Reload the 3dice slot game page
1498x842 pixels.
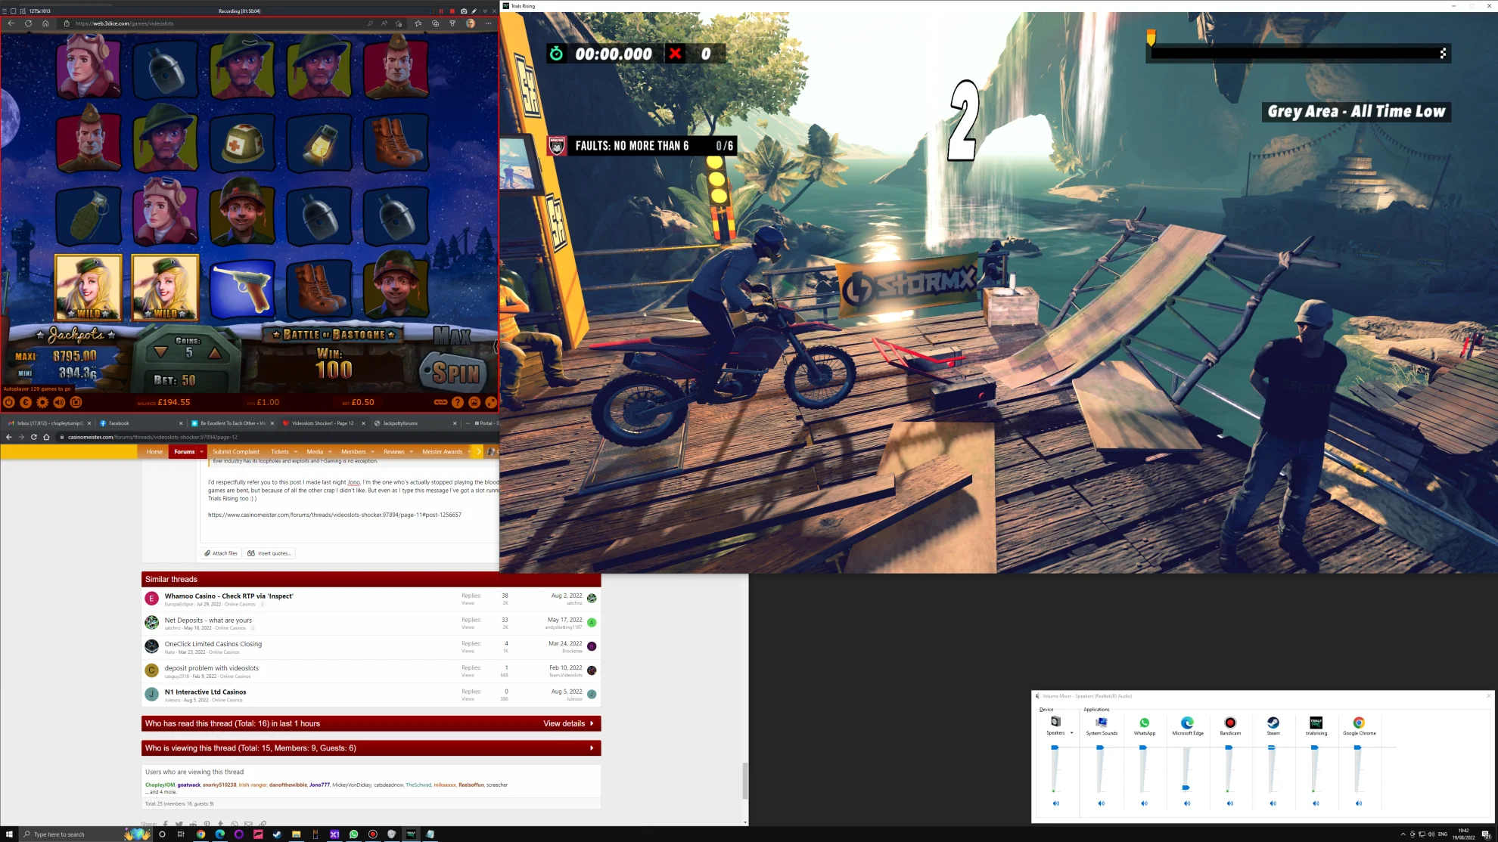pyautogui.click(x=28, y=23)
